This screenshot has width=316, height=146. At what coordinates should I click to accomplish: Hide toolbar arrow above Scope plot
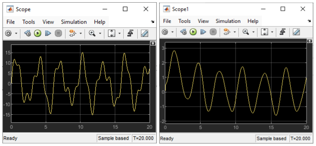(x=153, y=43)
